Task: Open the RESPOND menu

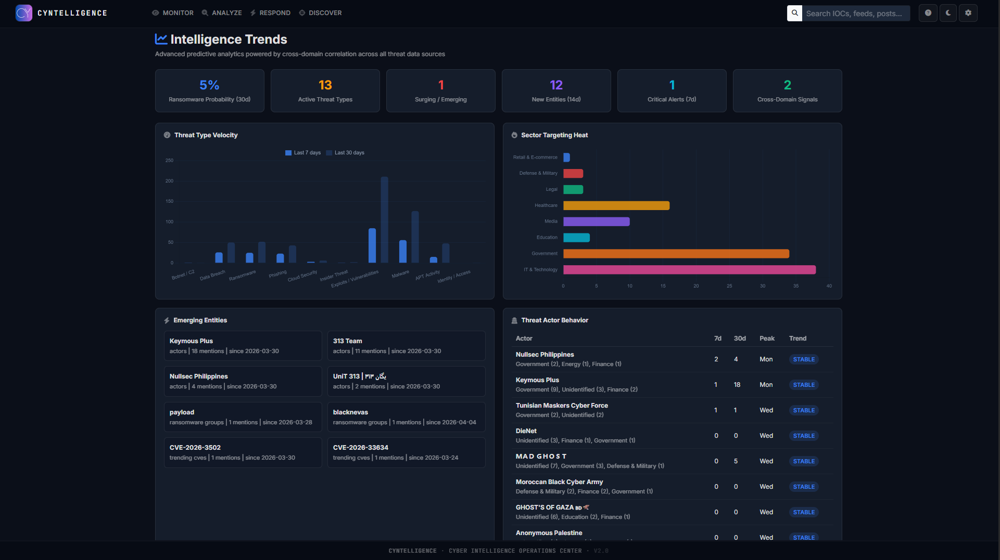Action: [x=270, y=13]
